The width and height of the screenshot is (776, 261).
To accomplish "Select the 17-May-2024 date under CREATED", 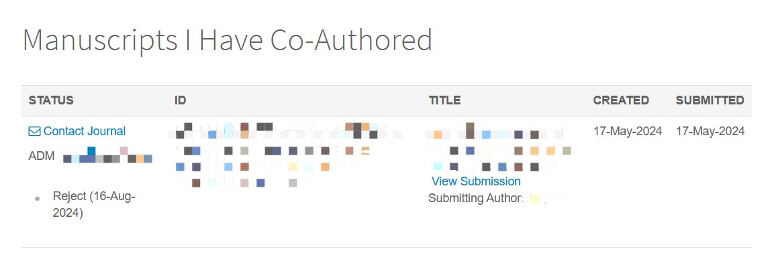I will coord(628,131).
